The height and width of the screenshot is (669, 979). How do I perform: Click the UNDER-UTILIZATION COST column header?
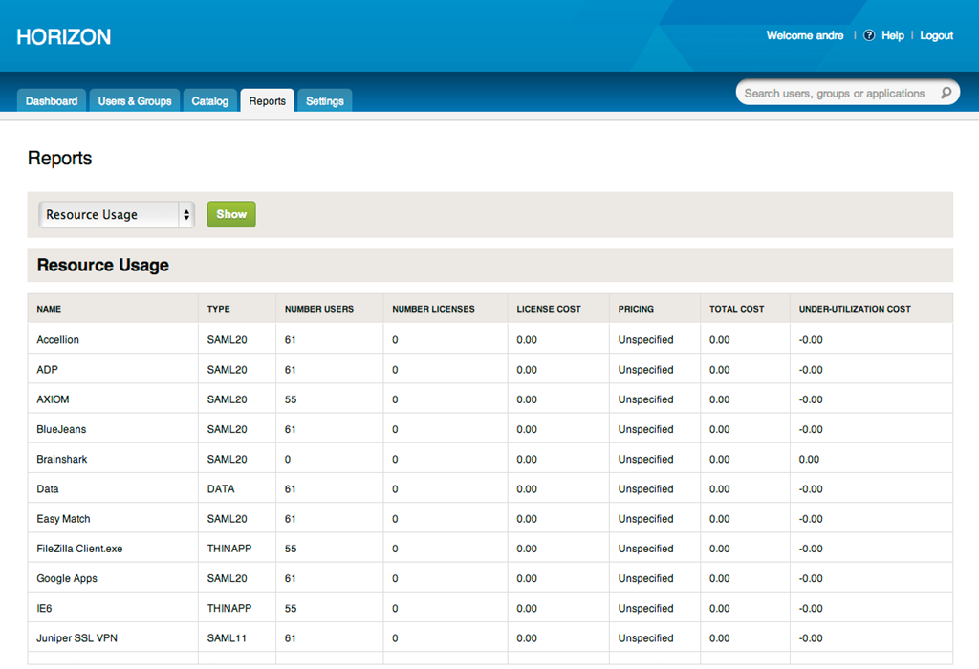pyautogui.click(x=855, y=309)
